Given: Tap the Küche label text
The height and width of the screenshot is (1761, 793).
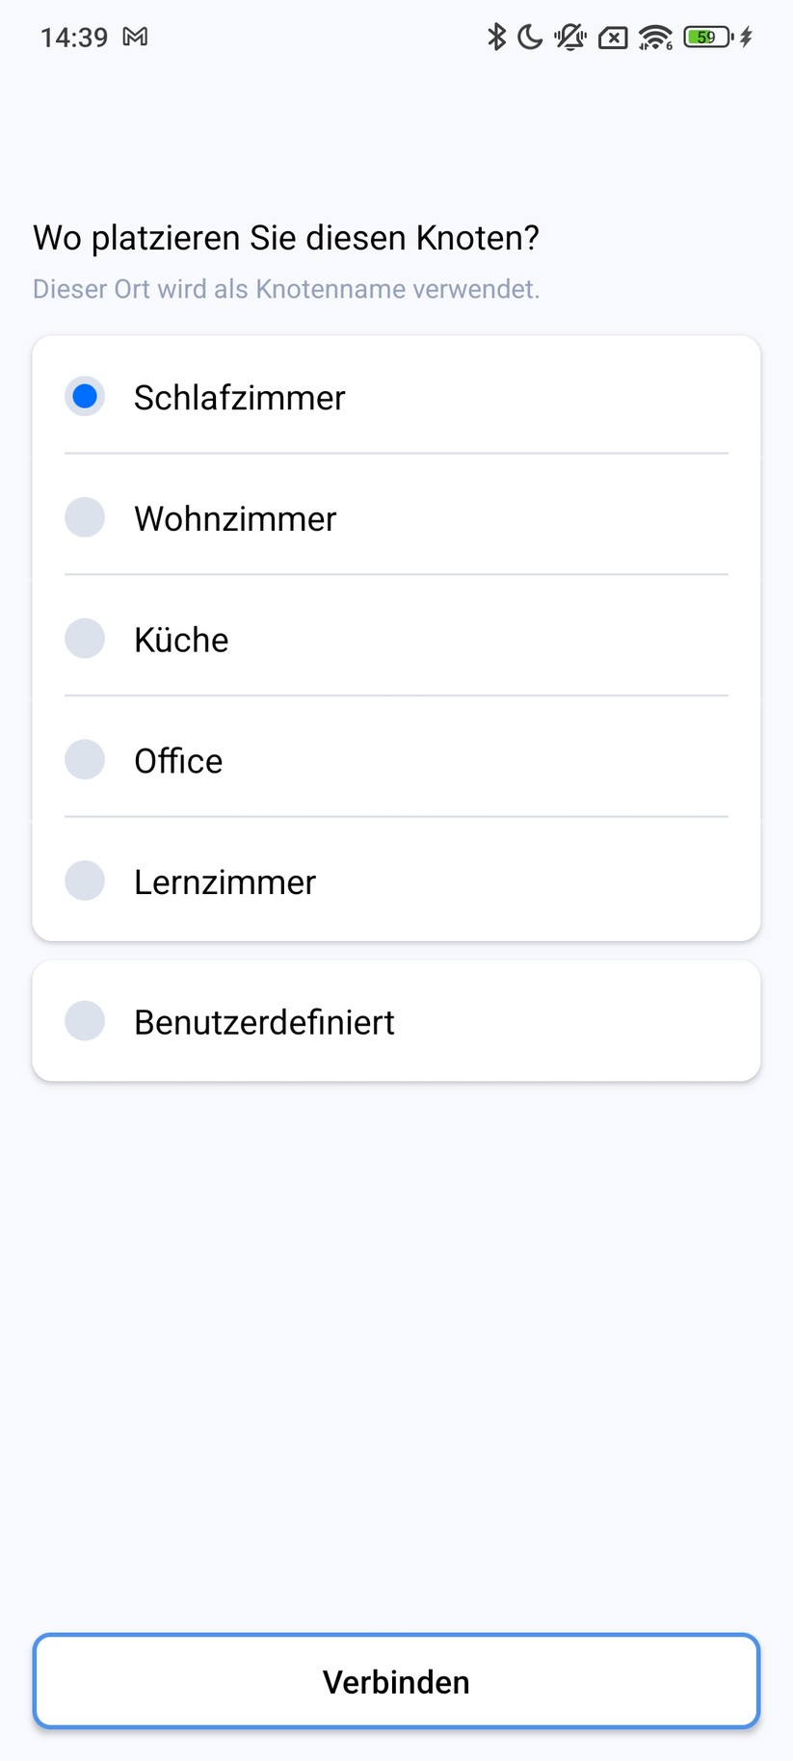Looking at the screenshot, I should (x=181, y=640).
